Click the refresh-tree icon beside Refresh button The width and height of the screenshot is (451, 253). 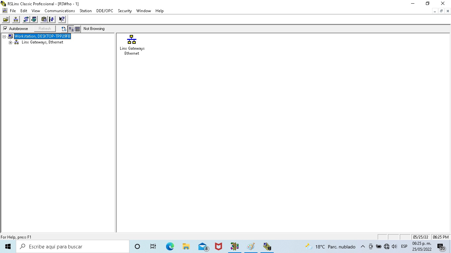point(64,29)
